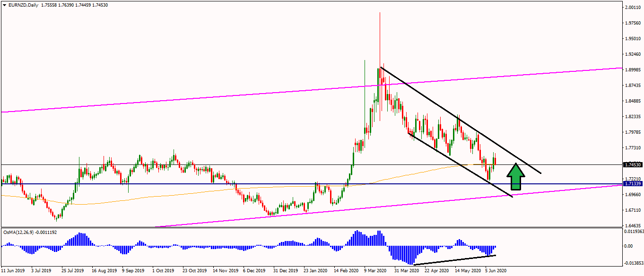Click the 14 May 2020 date label
This screenshot has height=276, width=644.
pyautogui.click(x=467, y=271)
